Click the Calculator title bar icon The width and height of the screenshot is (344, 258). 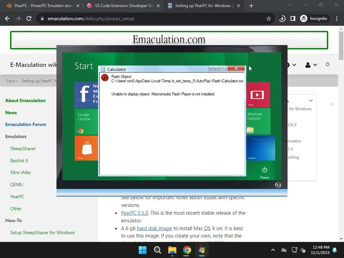coord(103,69)
